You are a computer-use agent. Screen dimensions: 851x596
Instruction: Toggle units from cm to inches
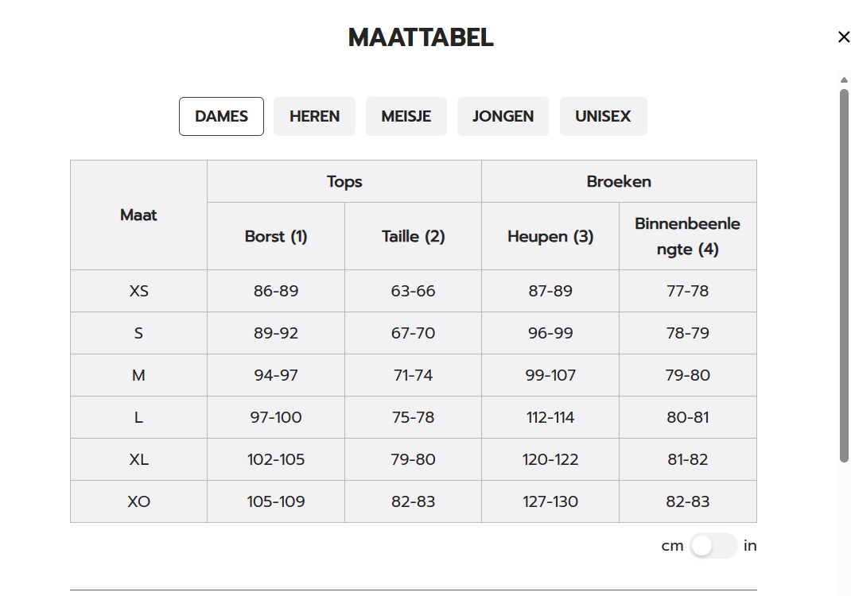pyautogui.click(x=713, y=546)
